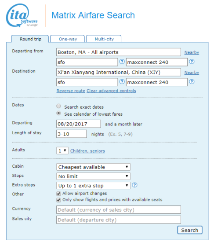The height and width of the screenshot is (242, 214).
Task: Click the Currency input field
Action: 119,210
